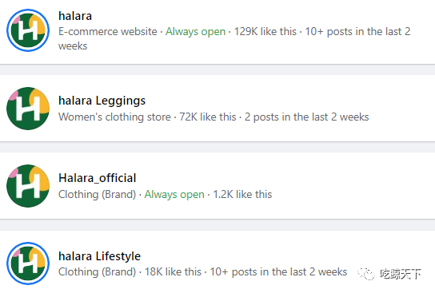
Task: Open the halara Leggings page title
Action: pyautogui.click(x=102, y=101)
